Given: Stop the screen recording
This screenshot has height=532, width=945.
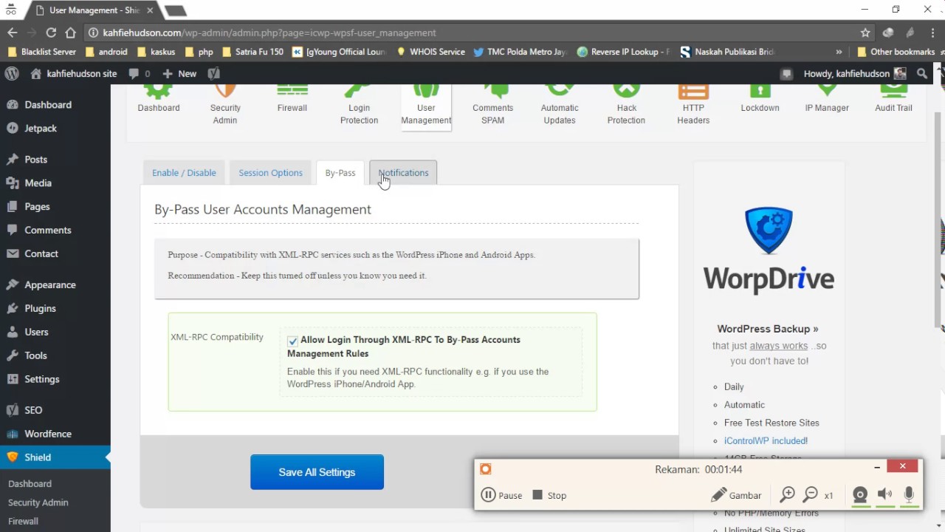Looking at the screenshot, I should tap(549, 495).
